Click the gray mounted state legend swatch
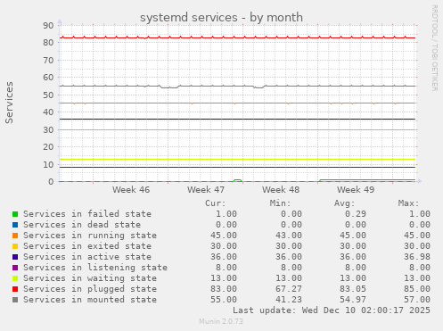Screen dimensions: 443x331 pyautogui.click(x=15, y=300)
